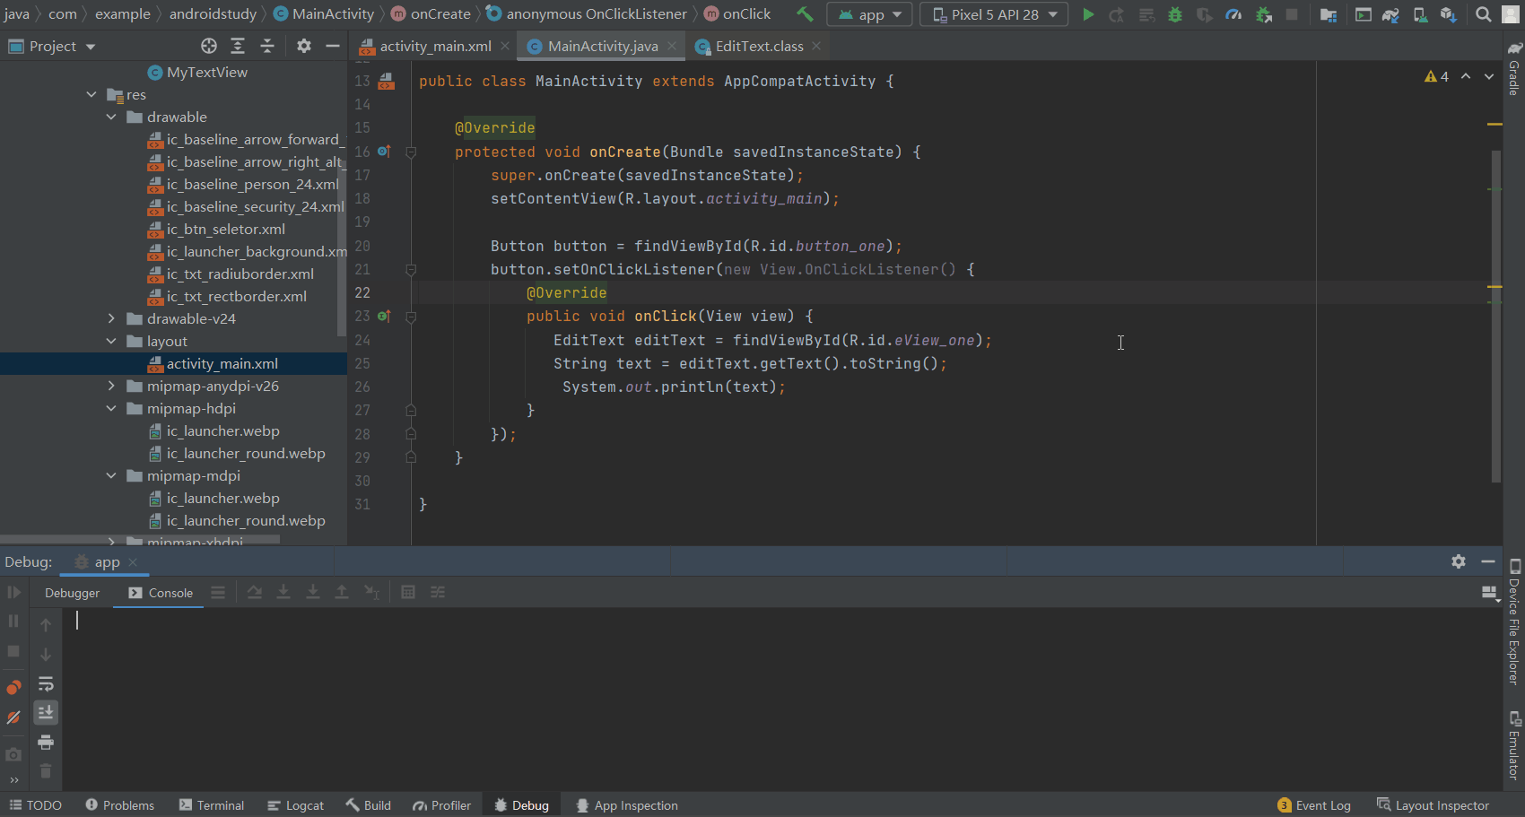Sync project with Gradle files icon
1525x817 pixels.
coord(1390,14)
